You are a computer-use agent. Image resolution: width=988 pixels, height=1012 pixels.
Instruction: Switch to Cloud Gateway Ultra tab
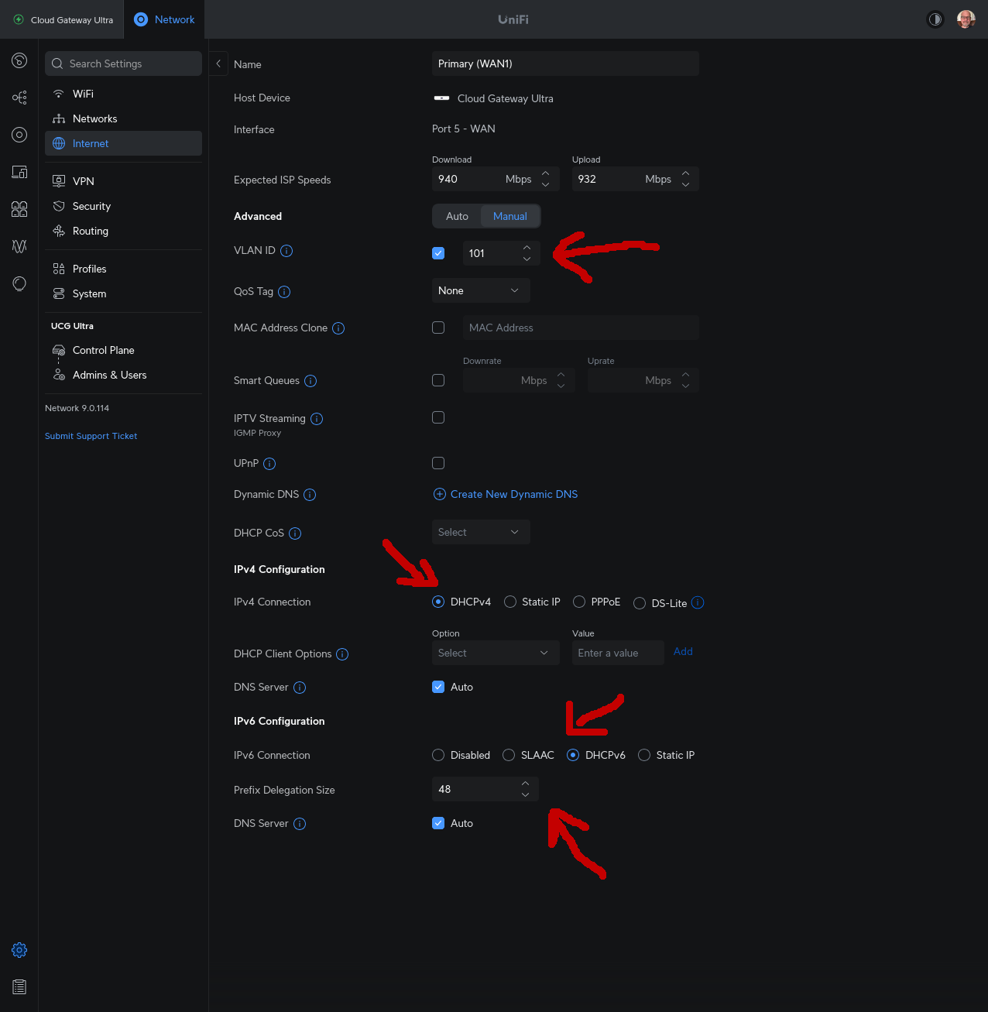pos(63,19)
